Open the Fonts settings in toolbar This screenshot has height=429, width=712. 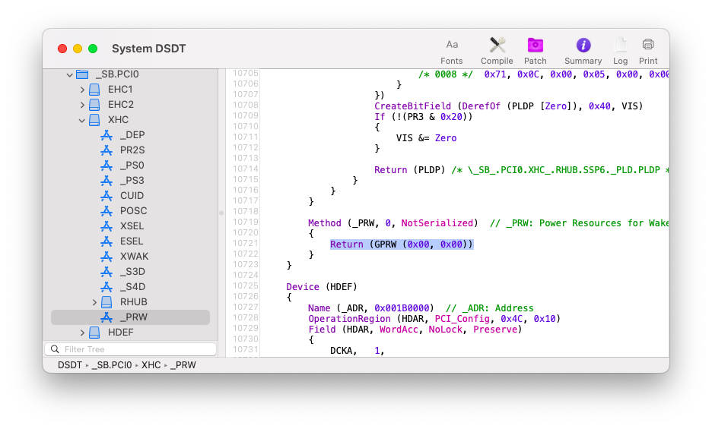click(x=451, y=51)
